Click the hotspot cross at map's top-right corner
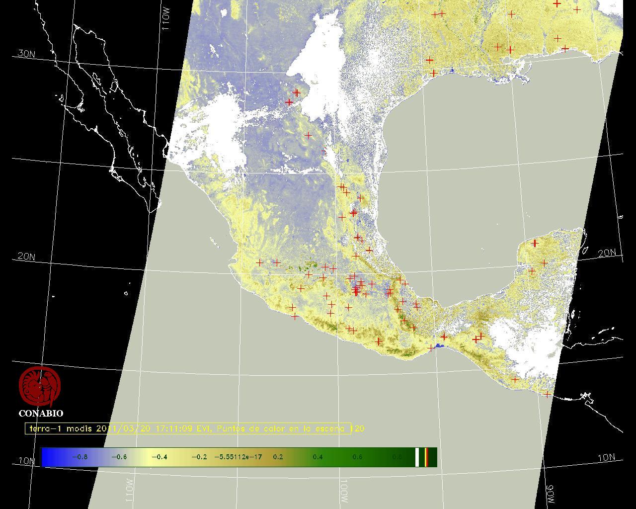 [557, 4]
